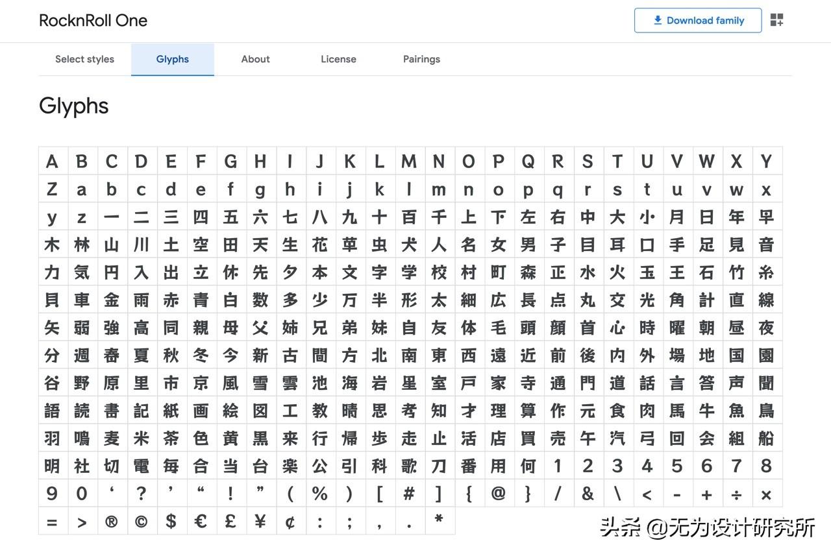Viewport: 831px width, 554px height.
Task: Pick the asterisk * glyph
Action: 439,521
